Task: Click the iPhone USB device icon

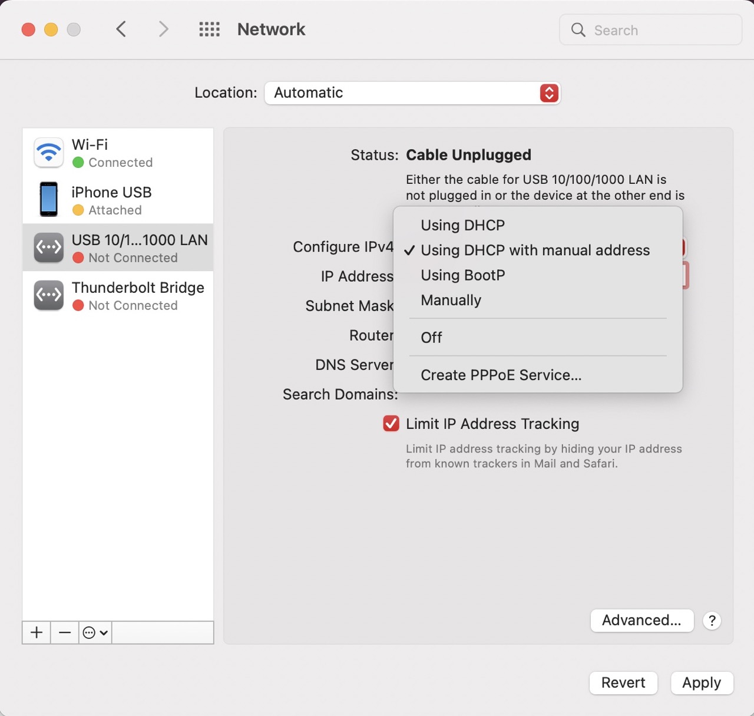Action: pos(48,199)
